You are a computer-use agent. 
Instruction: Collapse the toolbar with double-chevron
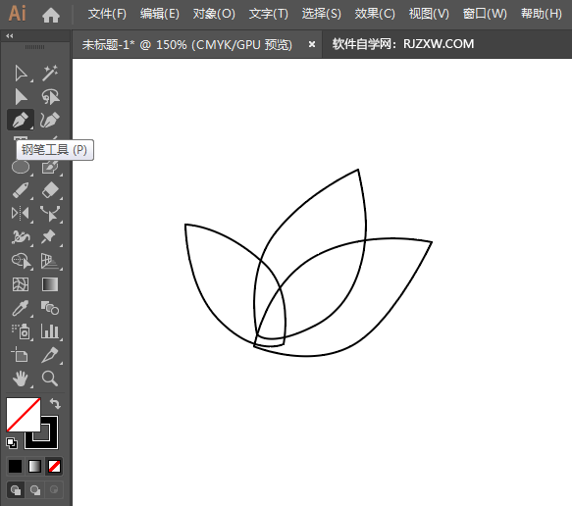[10, 35]
